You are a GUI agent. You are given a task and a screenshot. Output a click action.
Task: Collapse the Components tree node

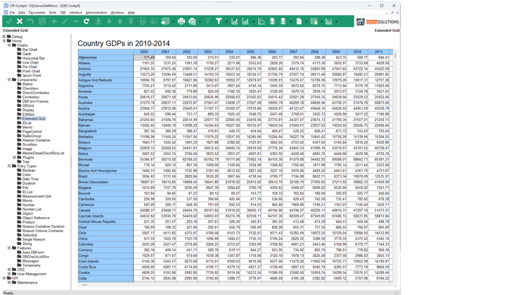[x=9, y=79]
